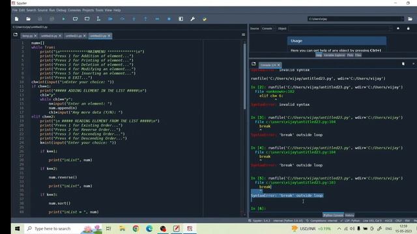Toggle the Help pane lock icon
The height and width of the screenshot is (234, 417).
[409, 29]
